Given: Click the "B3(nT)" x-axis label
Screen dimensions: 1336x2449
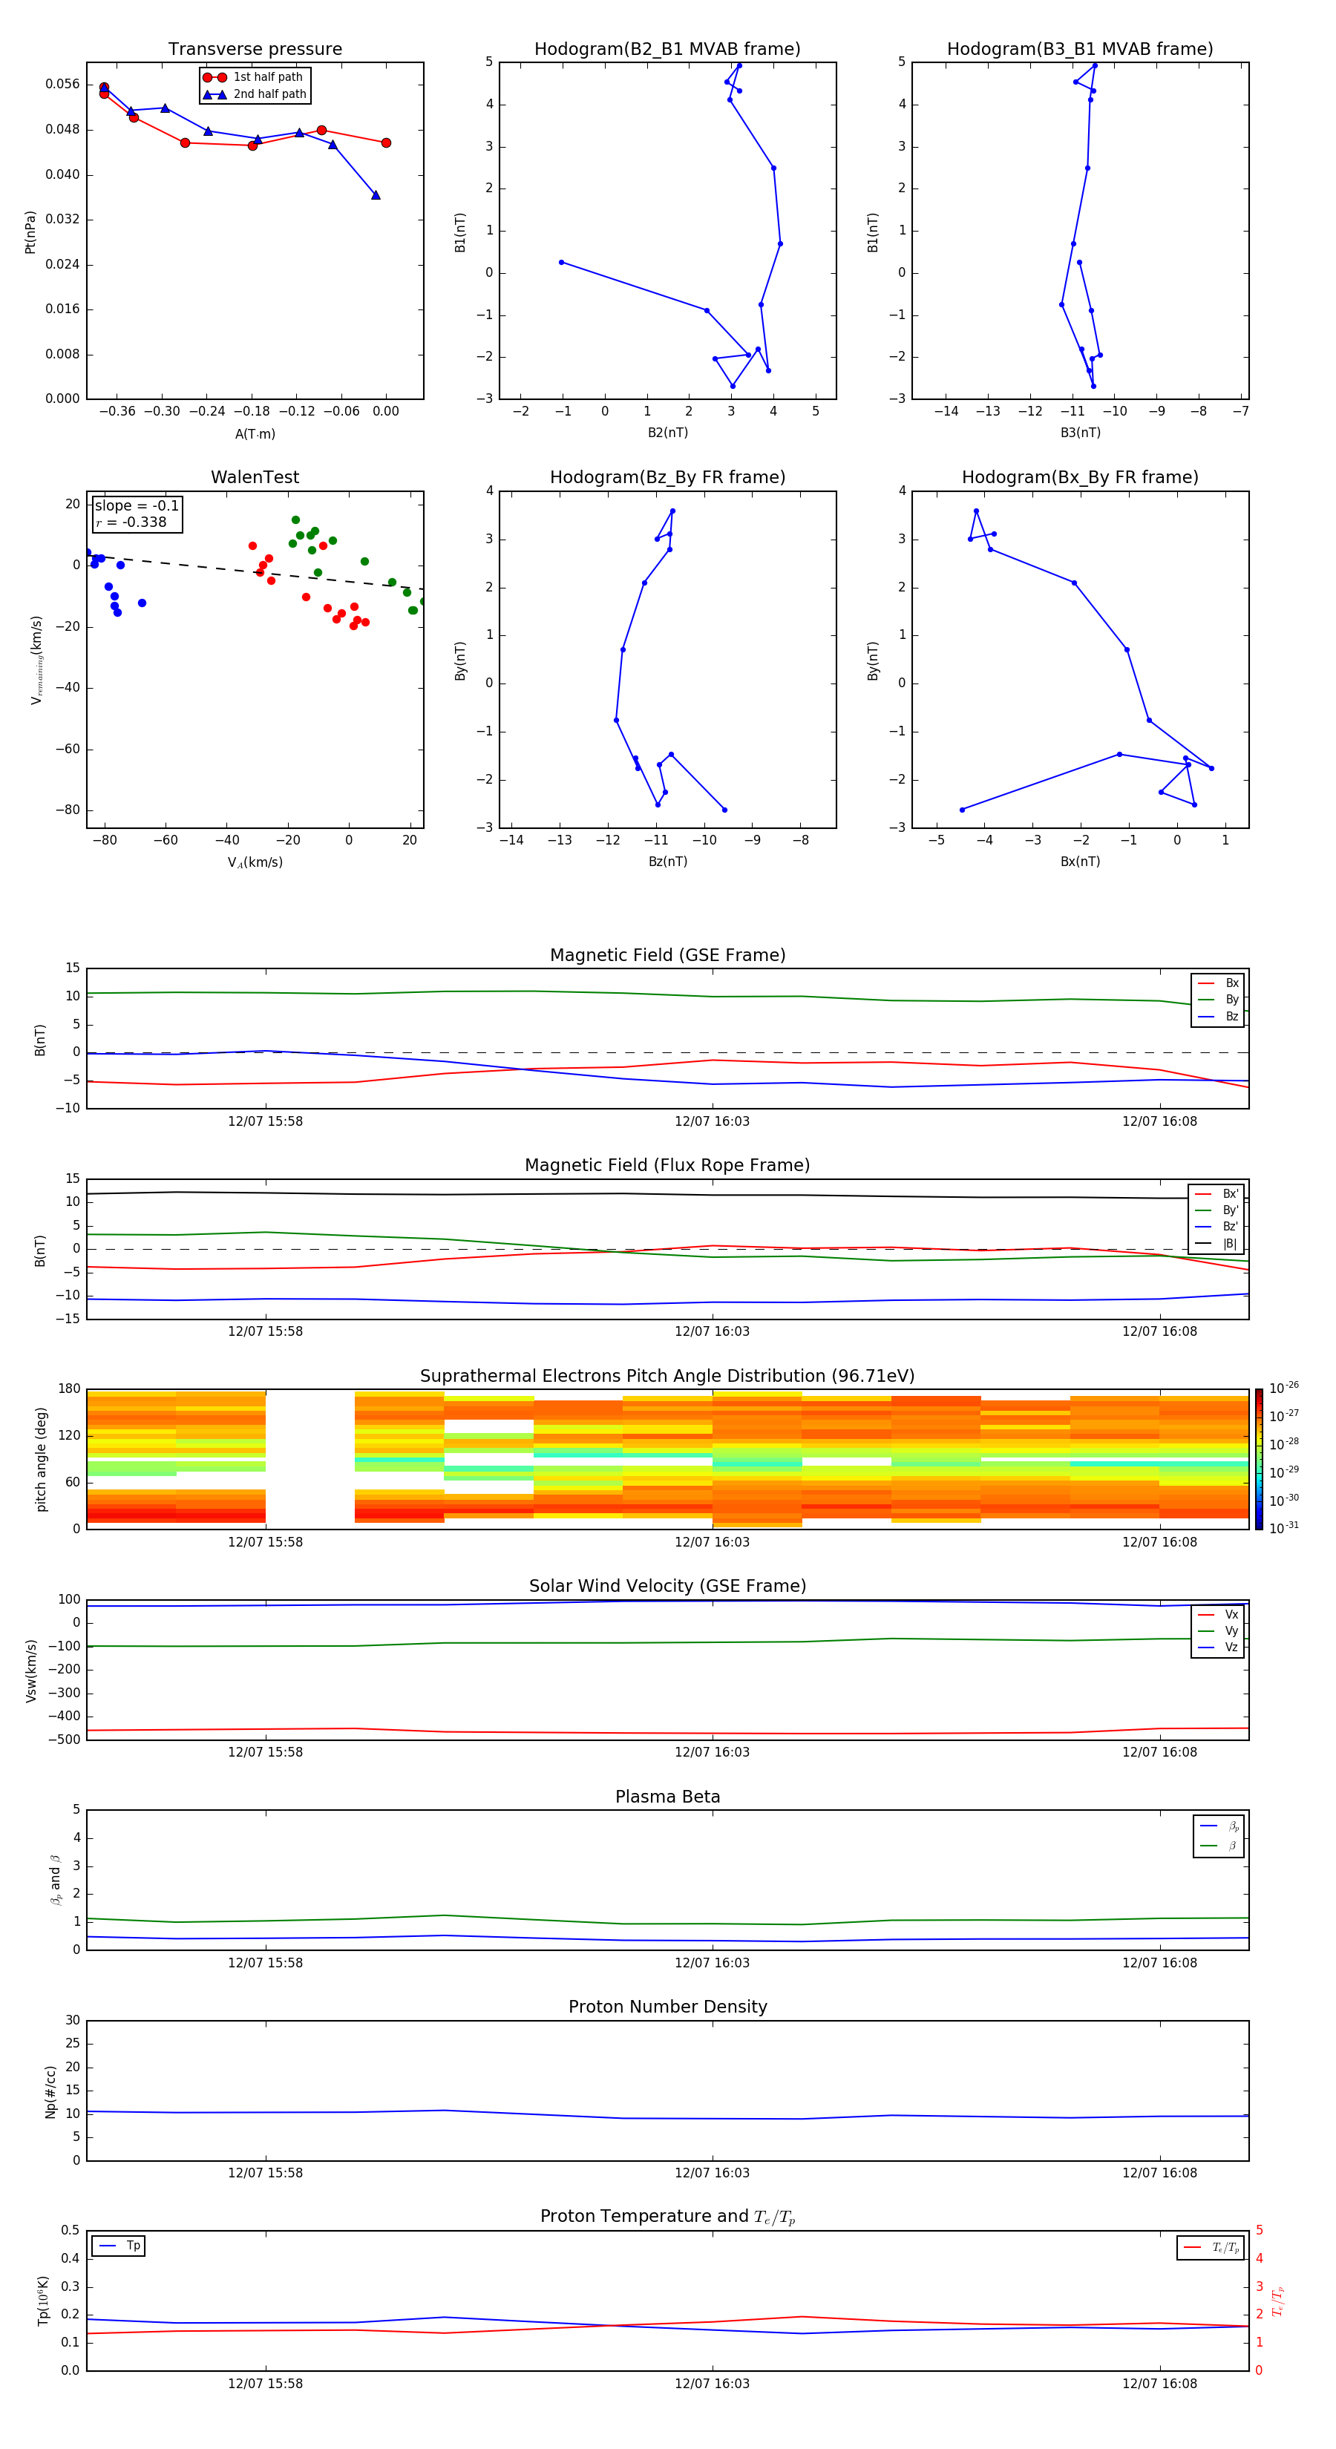Looking at the screenshot, I should coord(1080,433).
